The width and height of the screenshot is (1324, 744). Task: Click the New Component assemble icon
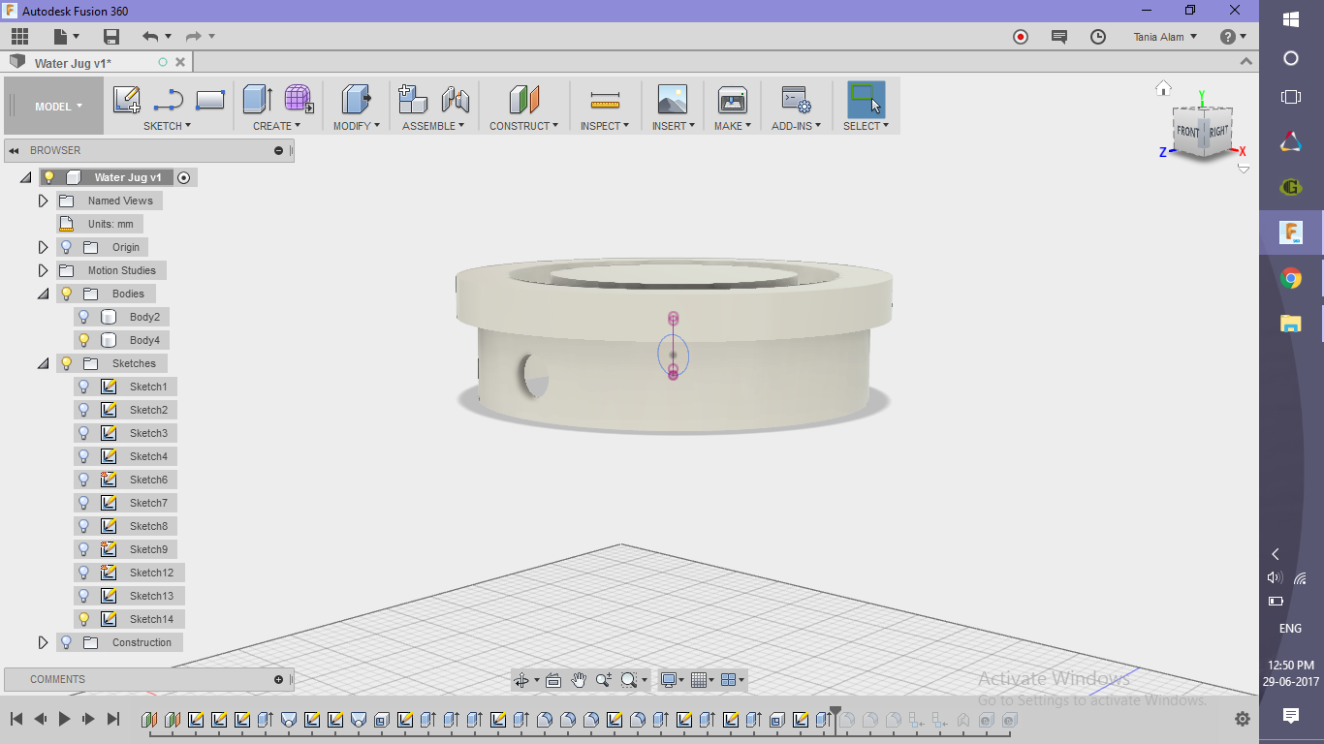pos(413,99)
